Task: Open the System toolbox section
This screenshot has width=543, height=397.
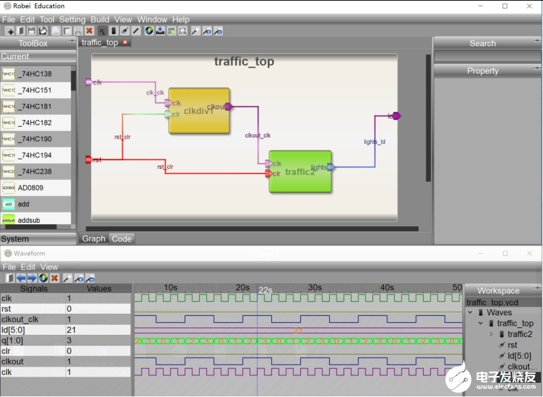Action: (x=38, y=239)
